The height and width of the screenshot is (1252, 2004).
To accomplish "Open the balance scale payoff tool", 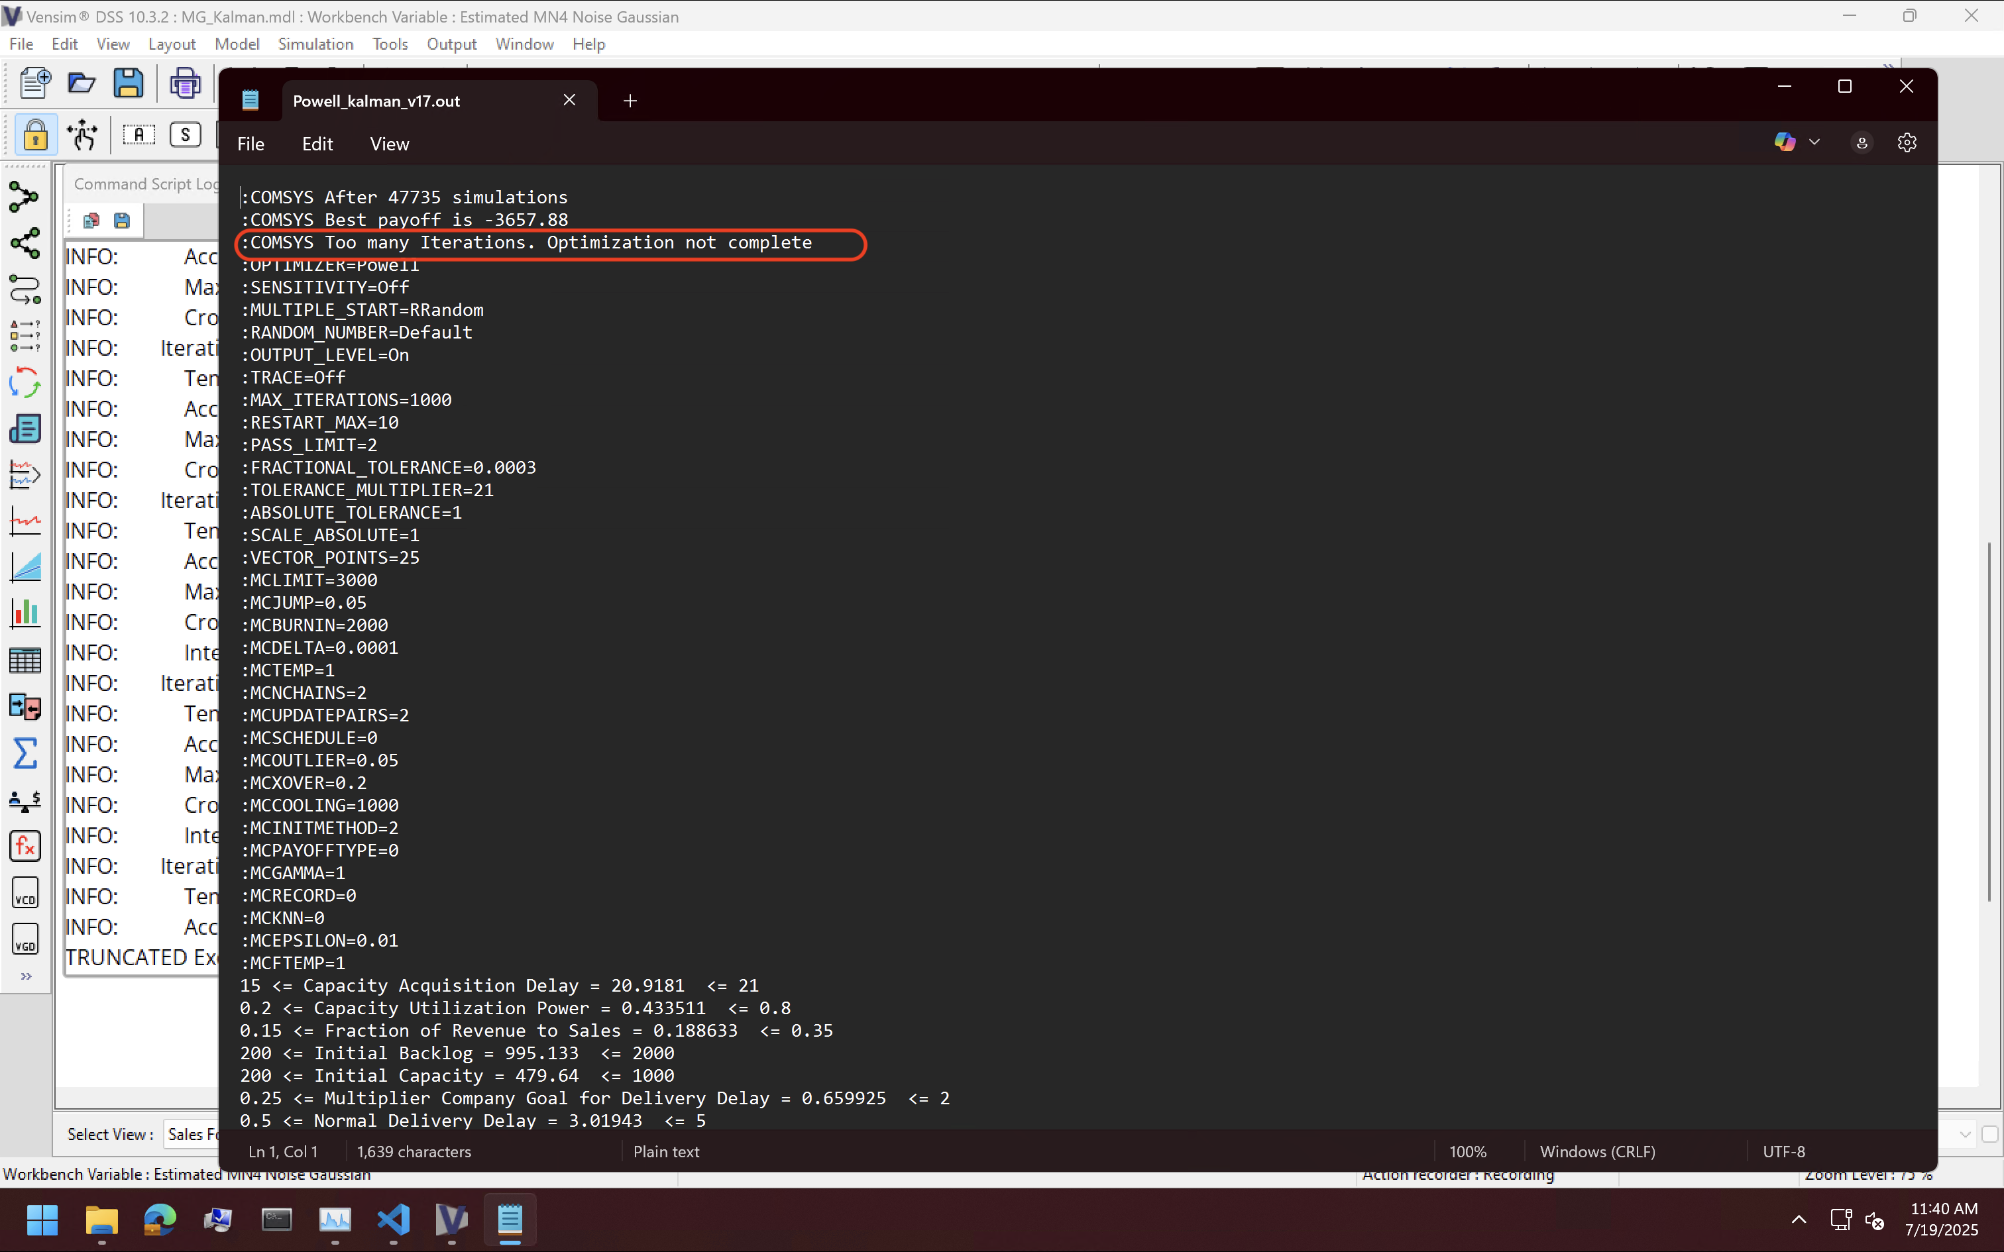I will 25,800.
